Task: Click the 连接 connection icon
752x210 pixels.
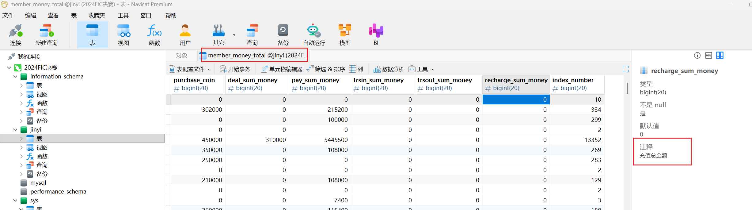Action: coord(16,34)
